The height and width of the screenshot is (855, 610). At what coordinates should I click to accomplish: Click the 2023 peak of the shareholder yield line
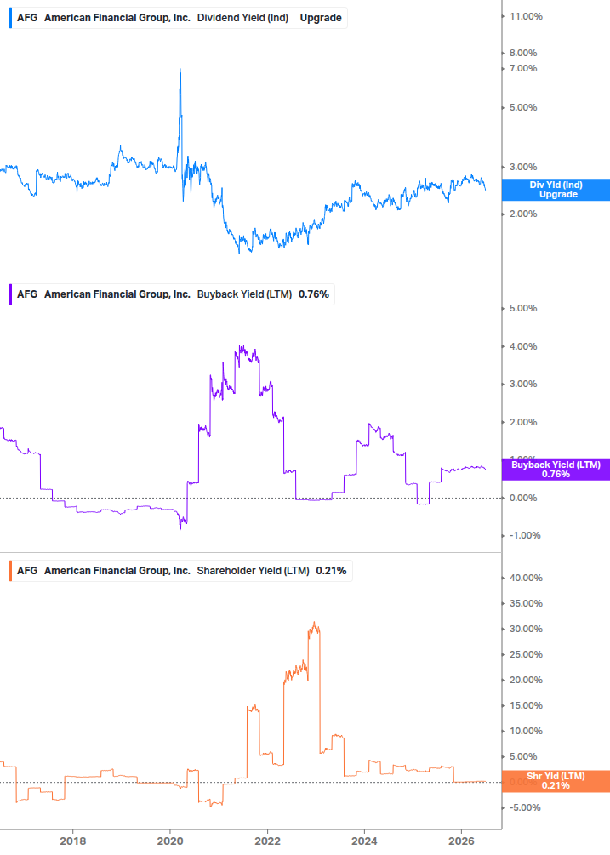pos(314,623)
